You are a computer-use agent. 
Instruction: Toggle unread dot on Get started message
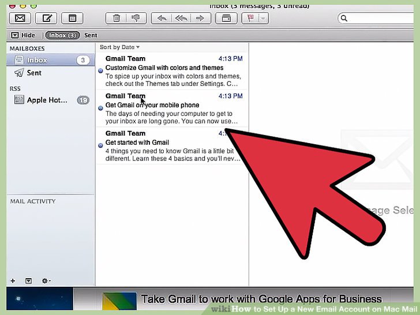(100, 145)
